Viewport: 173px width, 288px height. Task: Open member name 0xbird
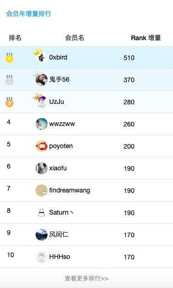pyautogui.click(x=58, y=57)
